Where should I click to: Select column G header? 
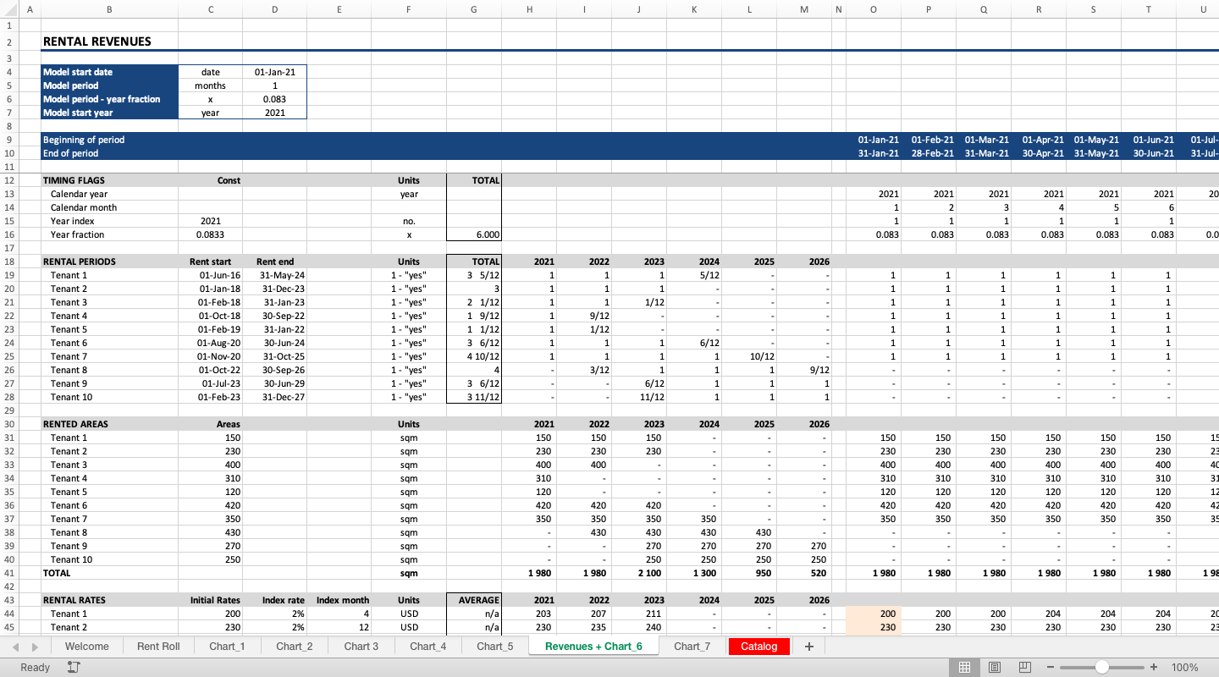[x=473, y=9]
